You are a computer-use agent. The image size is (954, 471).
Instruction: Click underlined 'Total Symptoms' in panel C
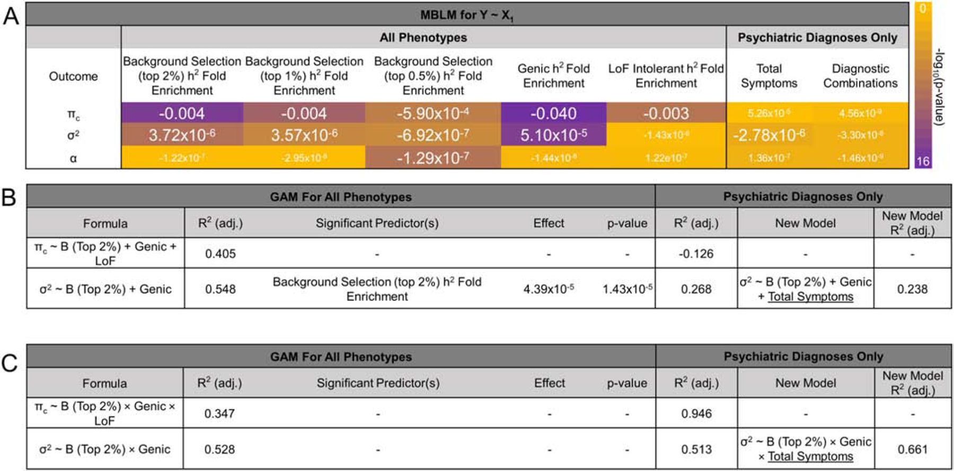click(810, 457)
